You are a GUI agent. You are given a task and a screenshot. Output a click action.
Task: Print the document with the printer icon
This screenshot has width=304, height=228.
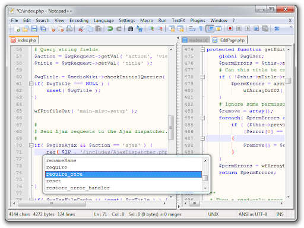[69, 29]
